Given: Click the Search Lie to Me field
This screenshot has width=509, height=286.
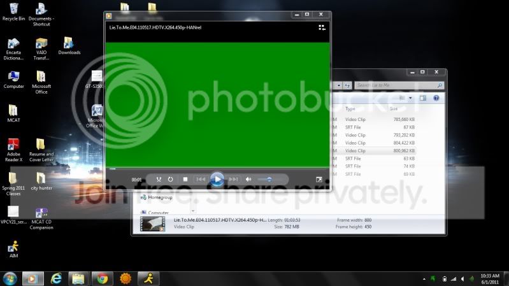Looking at the screenshot, I should click(399, 85).
